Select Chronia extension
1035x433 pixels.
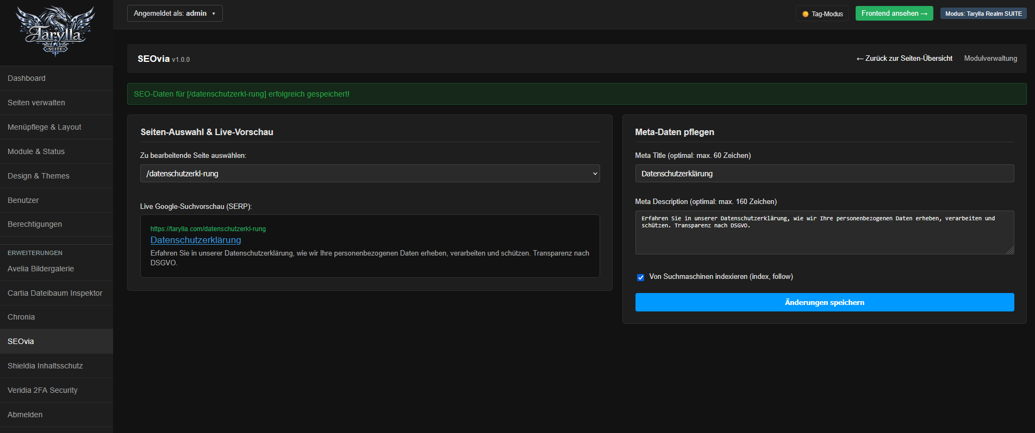tap(57, 317)
